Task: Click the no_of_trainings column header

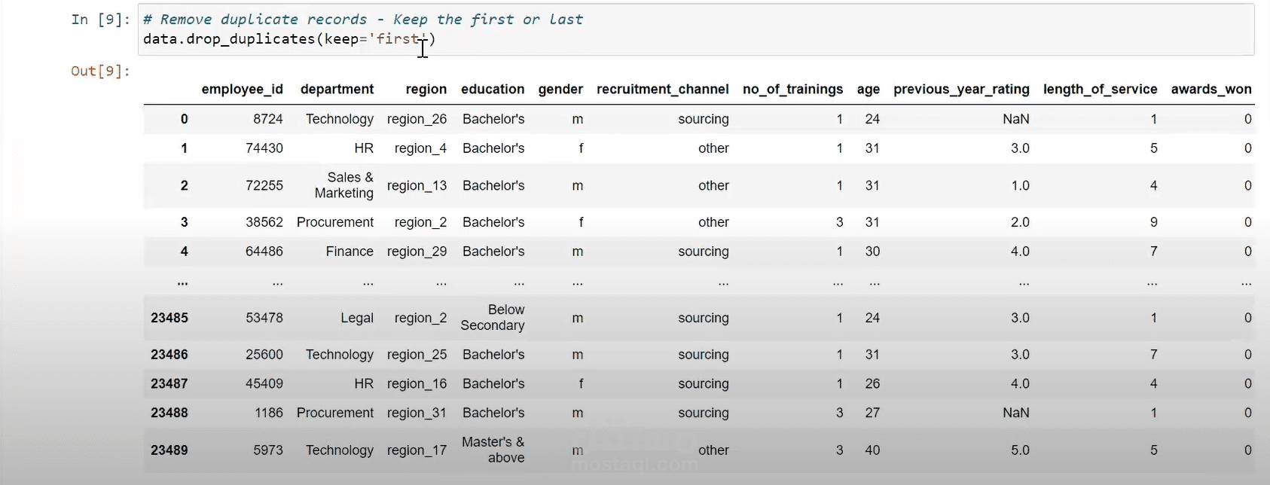Action: (x=792, y=89)
